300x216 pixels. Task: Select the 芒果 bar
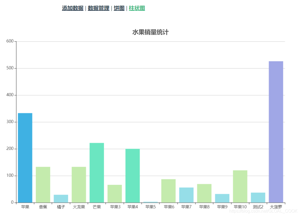[97, 173]
